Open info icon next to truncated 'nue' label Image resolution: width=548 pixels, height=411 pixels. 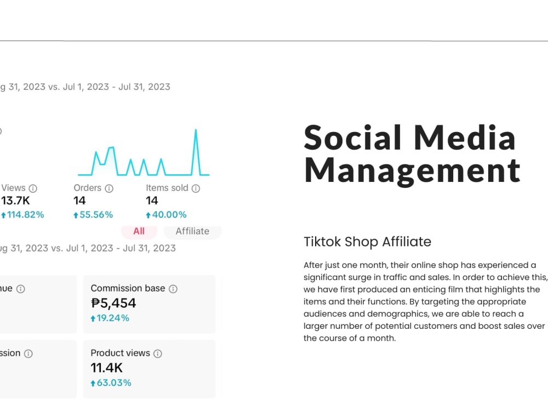tap(21, 289)
